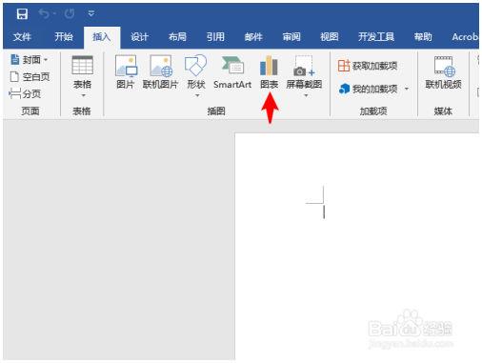The image size is (482, 363).
Task: Insert a chart using 图表 icon
Action: [x=269, y=71]
